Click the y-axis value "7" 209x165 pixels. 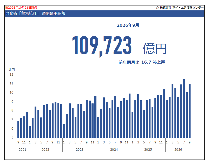click(x=12, y=120)
